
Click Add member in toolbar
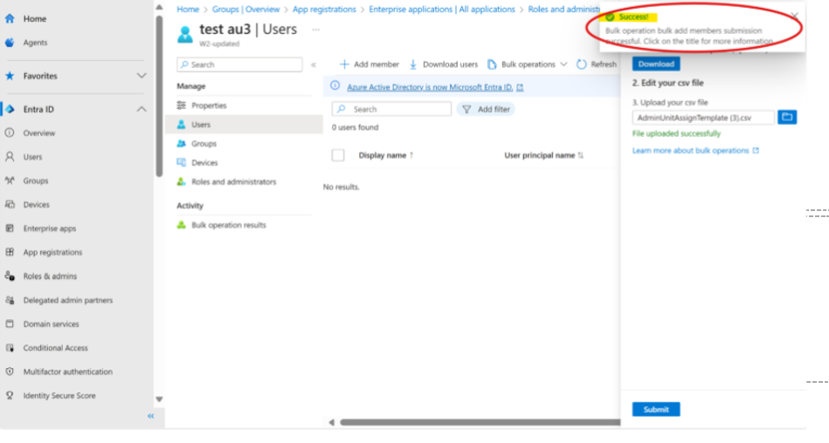click(369, 65)
